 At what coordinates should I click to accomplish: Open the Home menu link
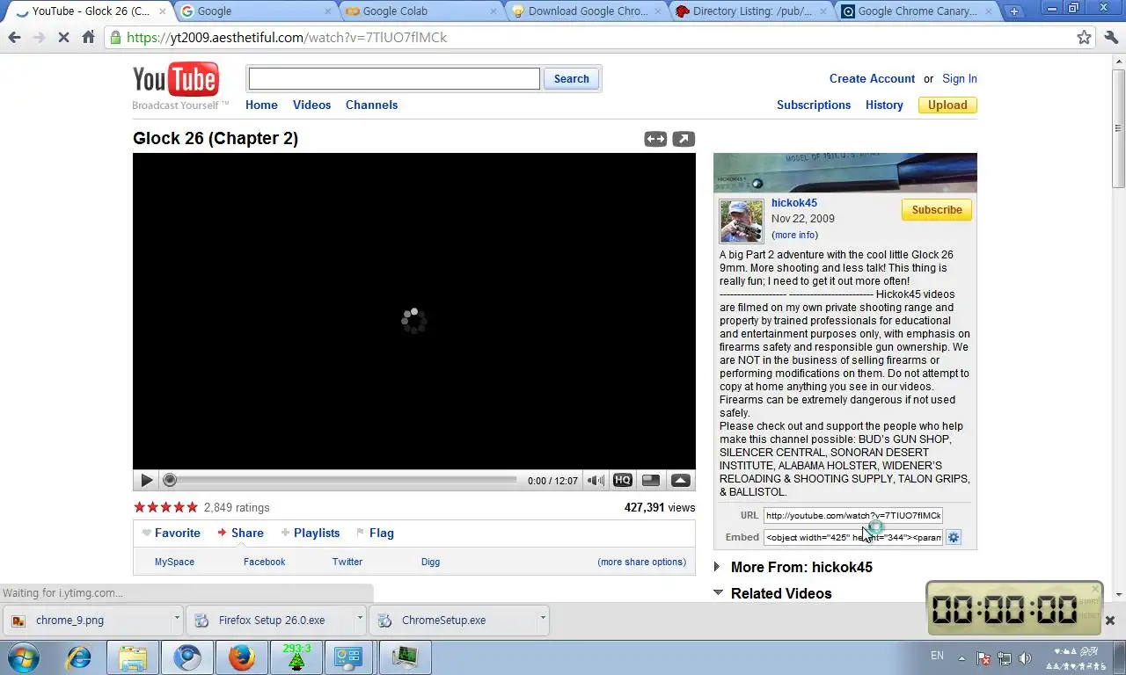[x=261, y=105]
